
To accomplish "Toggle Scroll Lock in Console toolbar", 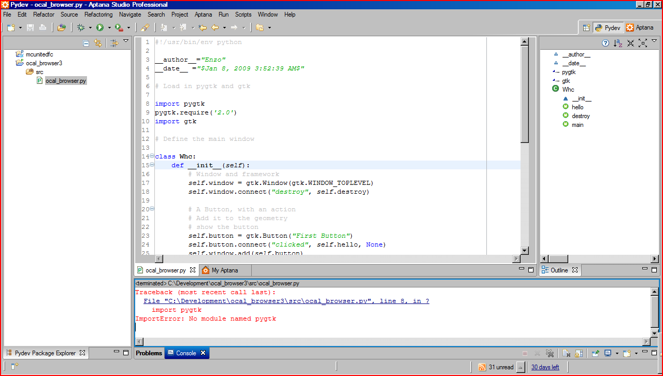I will coord(579,353).
